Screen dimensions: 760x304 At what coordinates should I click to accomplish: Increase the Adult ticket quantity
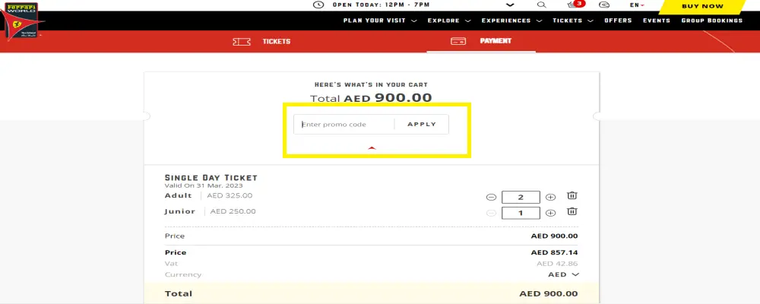click(x=550, y=198)
